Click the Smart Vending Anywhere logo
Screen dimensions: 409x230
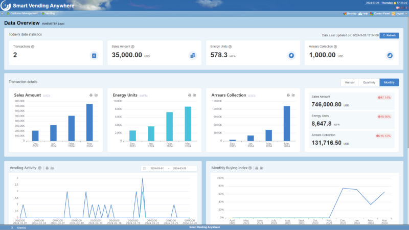(6, 6)
